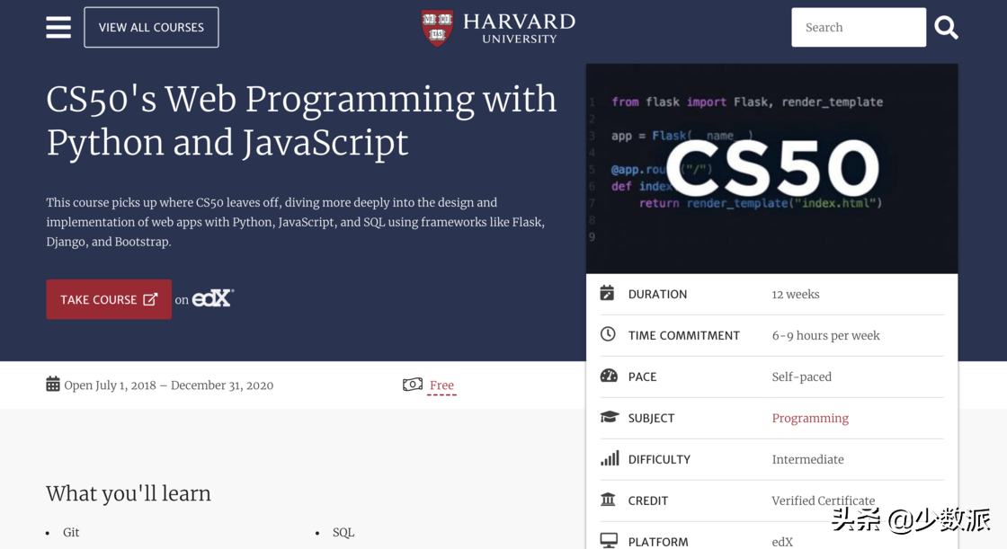Click the Pace speedometer icon
This screenshot has height=549, width=1007.
[x=608, y=376]
